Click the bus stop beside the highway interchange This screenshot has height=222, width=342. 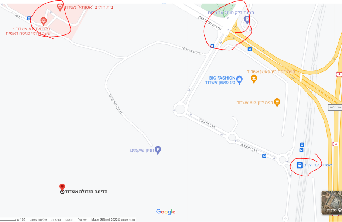(250, 49)
